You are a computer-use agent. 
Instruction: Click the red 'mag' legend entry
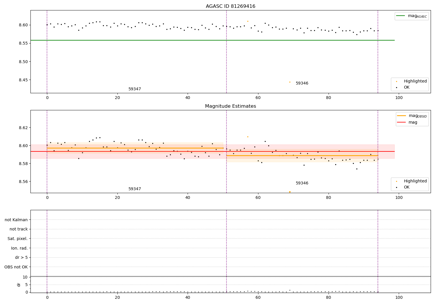(x=407, y=122)
